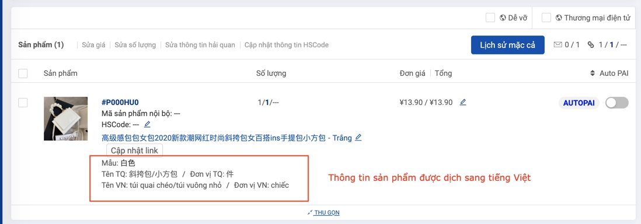Screen dimensions: 641x224
Task: Select all products header checkbox
Action: click(23, 73)
